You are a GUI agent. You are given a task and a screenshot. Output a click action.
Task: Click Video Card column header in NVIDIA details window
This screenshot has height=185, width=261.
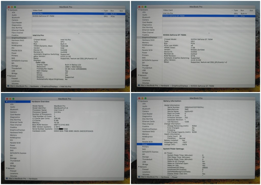pos(168,10)
